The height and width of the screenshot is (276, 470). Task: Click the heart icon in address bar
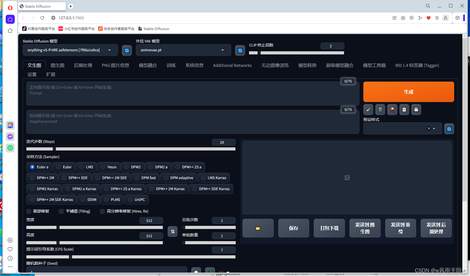click(429, 18)
